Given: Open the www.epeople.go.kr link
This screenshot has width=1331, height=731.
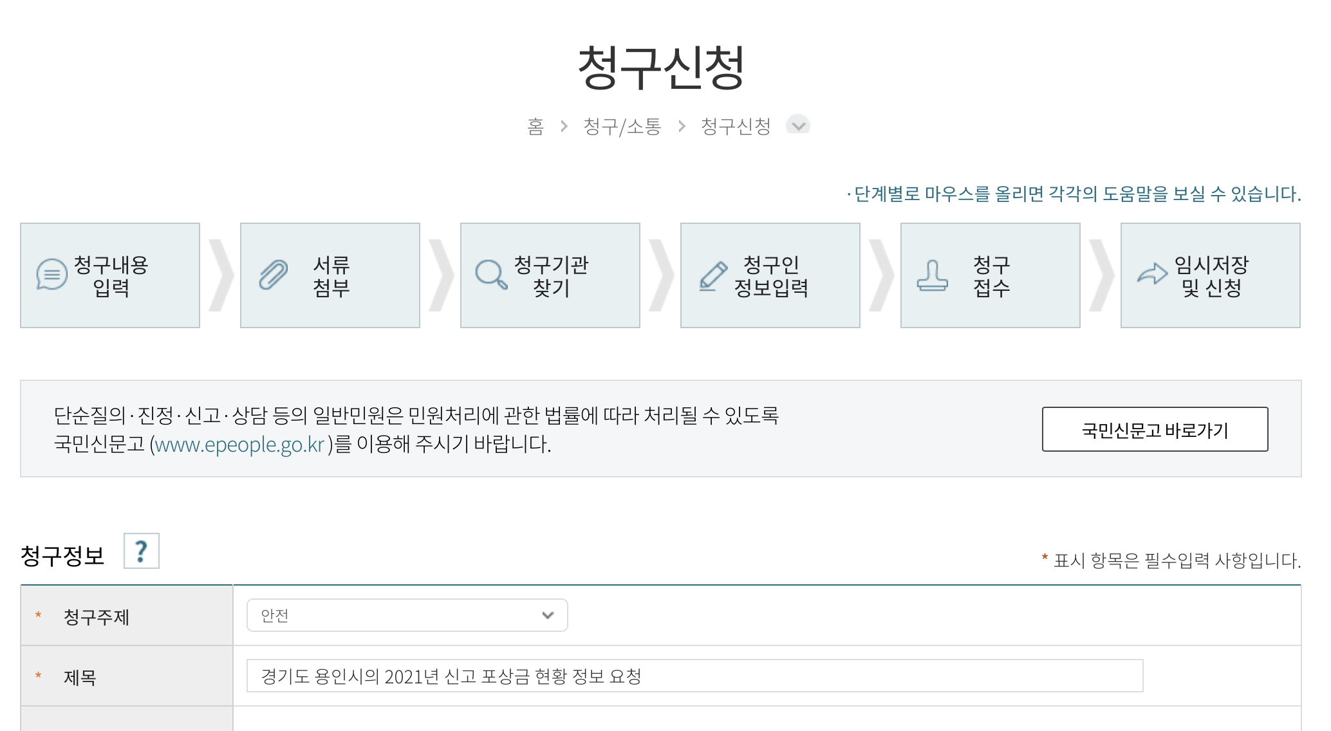Looking at the screenshot, I should 239,444.
